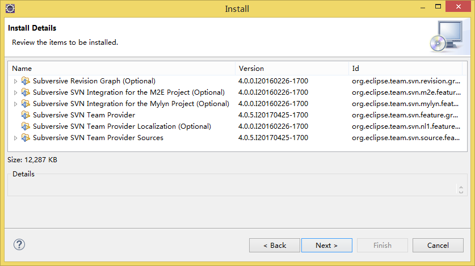Click the Mylyn Project integration feature icon
The width and height of the screenshot is (475, 266).
26,104
